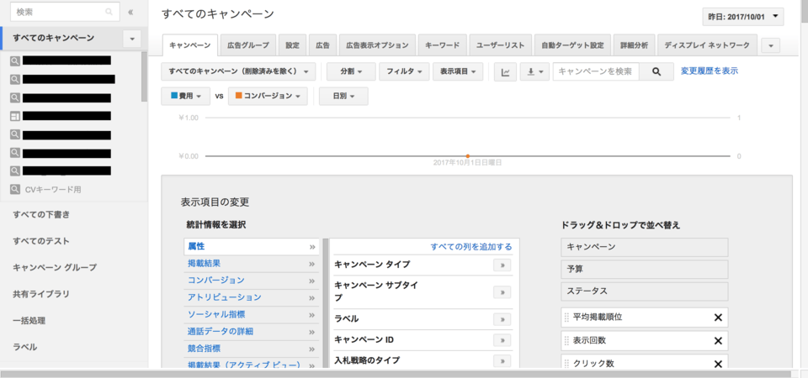Click the magnifier search button for campaigns
Image resolution: width=808 pixels, height=378 pixels.
(x=656, y=72)
